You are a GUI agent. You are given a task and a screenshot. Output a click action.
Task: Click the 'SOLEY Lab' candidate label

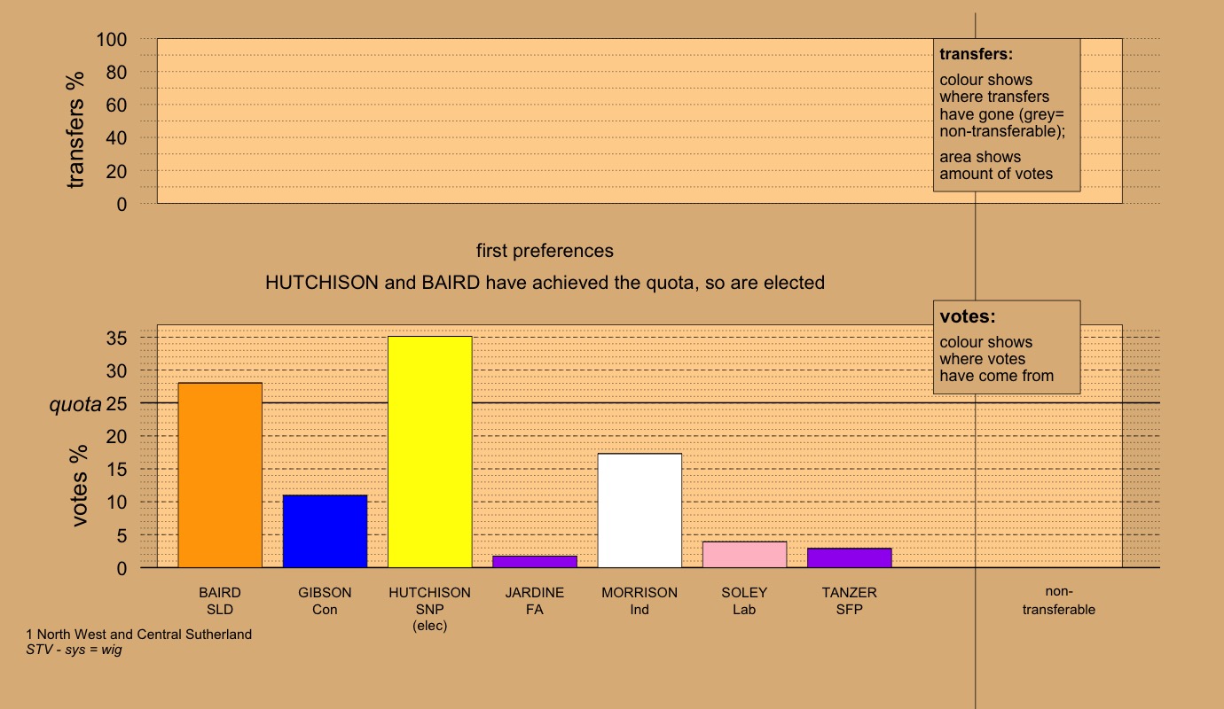744,601
